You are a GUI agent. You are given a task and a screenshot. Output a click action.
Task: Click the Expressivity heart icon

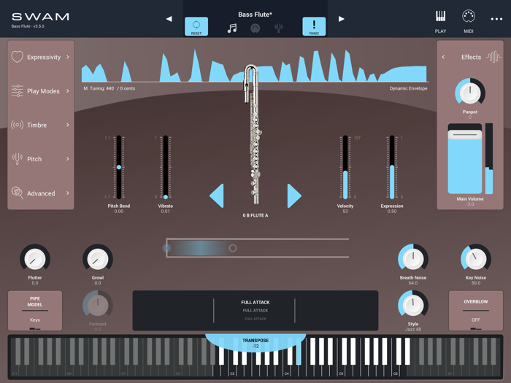(18, 57)
